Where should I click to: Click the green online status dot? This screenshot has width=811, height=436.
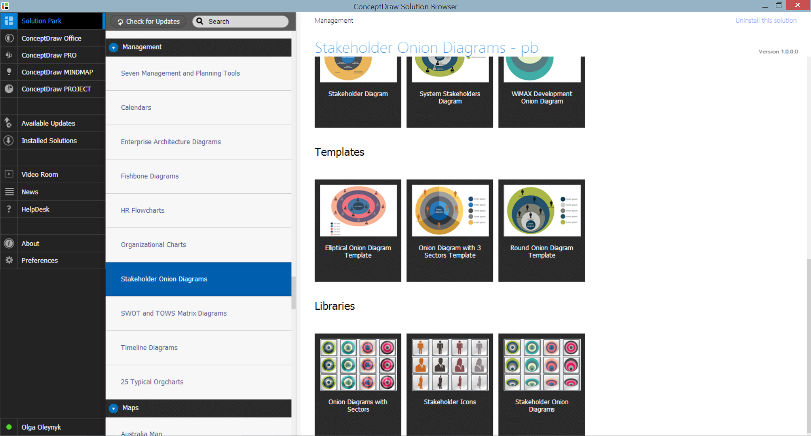click(9, 427)
